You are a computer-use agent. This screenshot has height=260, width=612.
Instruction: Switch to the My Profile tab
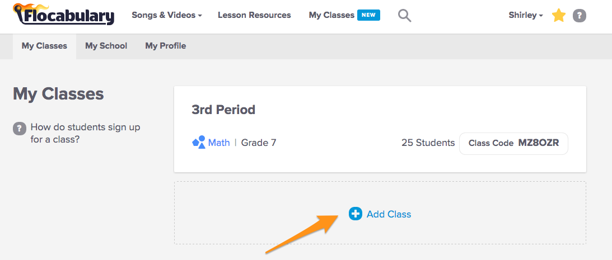click(165, 46)
